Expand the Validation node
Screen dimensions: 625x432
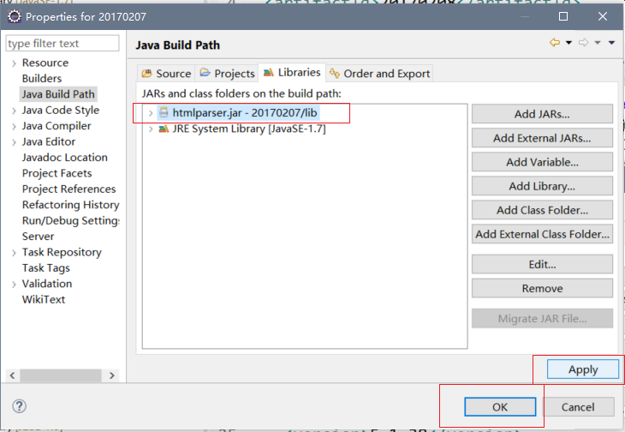[14, 284]
